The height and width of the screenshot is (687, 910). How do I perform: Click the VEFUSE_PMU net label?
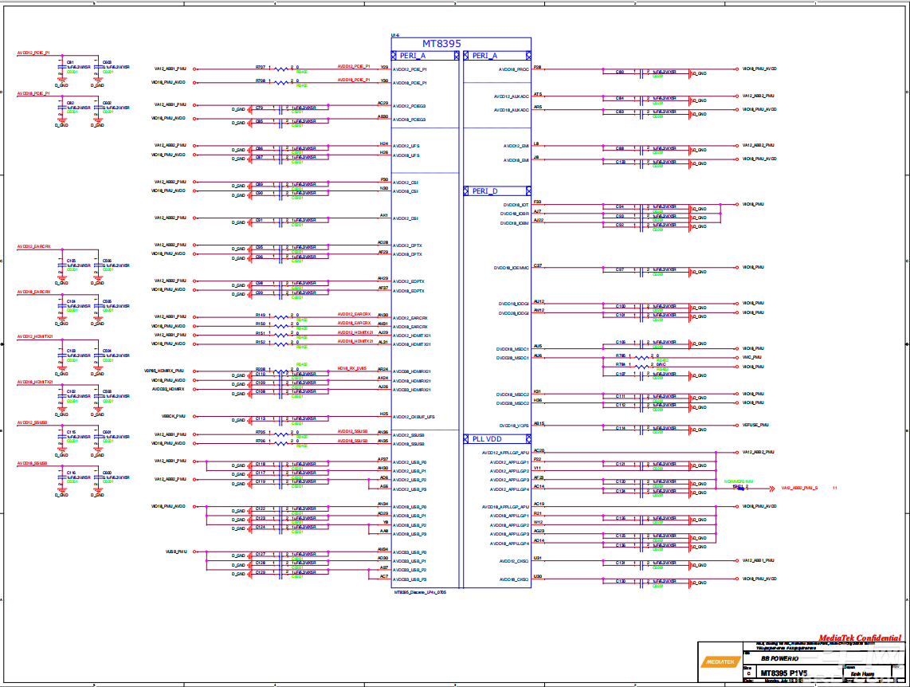point(756,426)
